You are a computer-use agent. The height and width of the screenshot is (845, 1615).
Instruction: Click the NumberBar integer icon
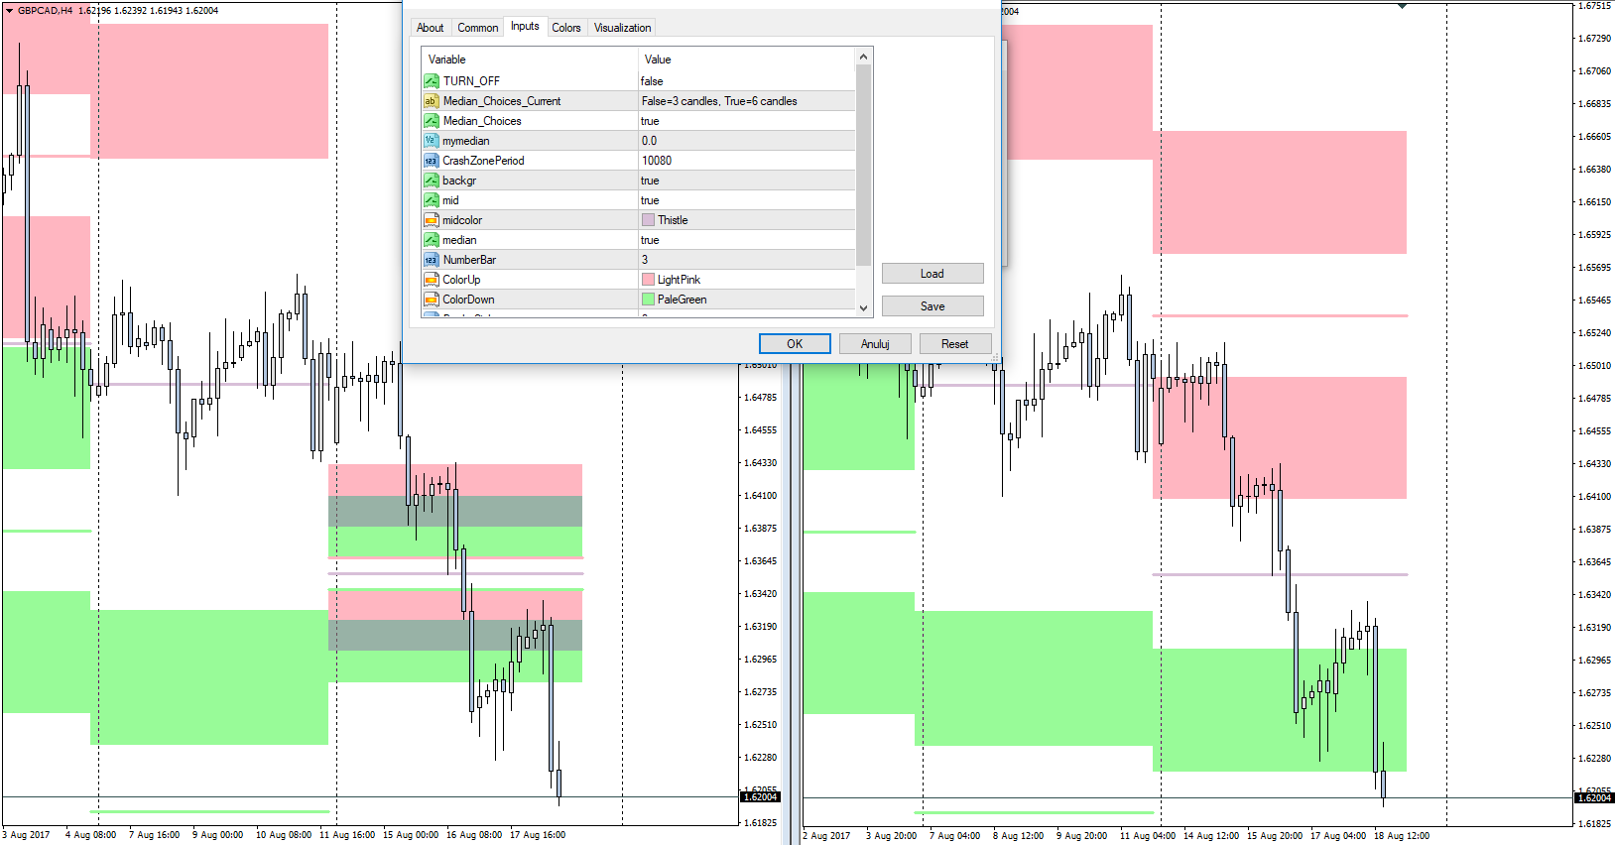pos(431,260)
